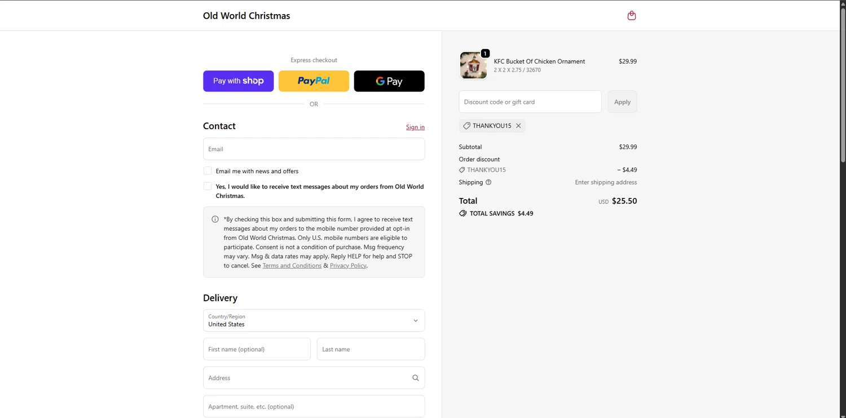Select Google Pay express checkout

[389, 81]
